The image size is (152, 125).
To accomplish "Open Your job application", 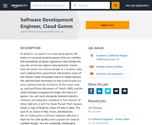I will click(x=137, y=5).
